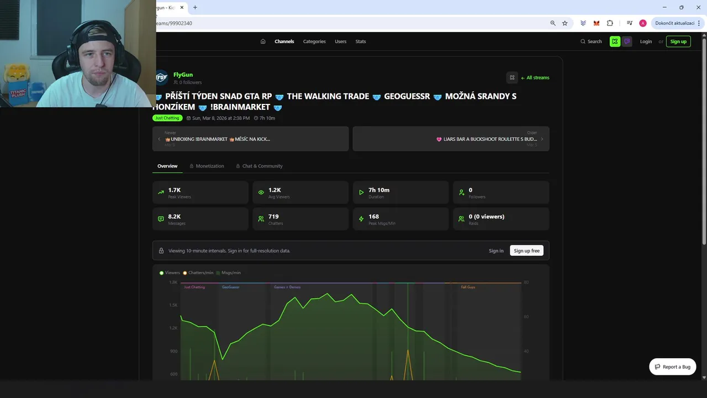Open the newer stream UNBOXING !BRAINMARKET
The width and height of the screenshot is (707, 398).
point(251,139)
